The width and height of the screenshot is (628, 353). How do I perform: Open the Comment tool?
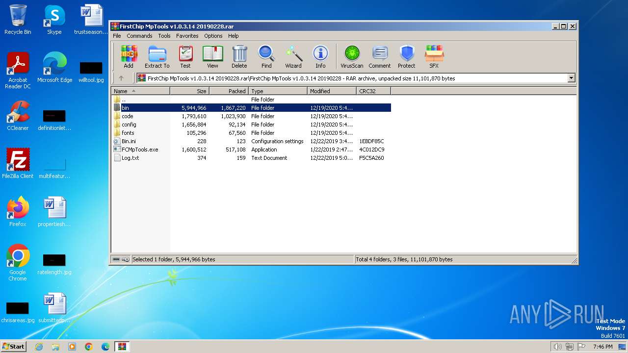coord(380,56)
